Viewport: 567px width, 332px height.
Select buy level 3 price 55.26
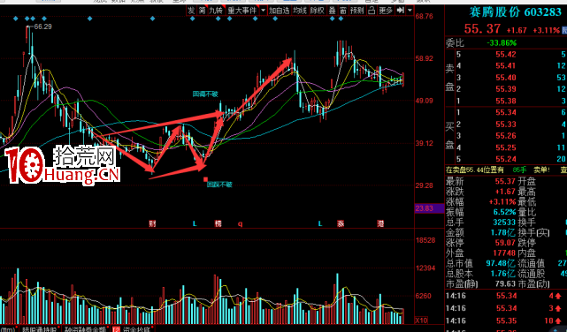(506, 136)
